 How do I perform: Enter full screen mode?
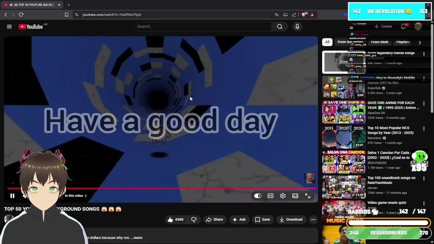point(308,196)
